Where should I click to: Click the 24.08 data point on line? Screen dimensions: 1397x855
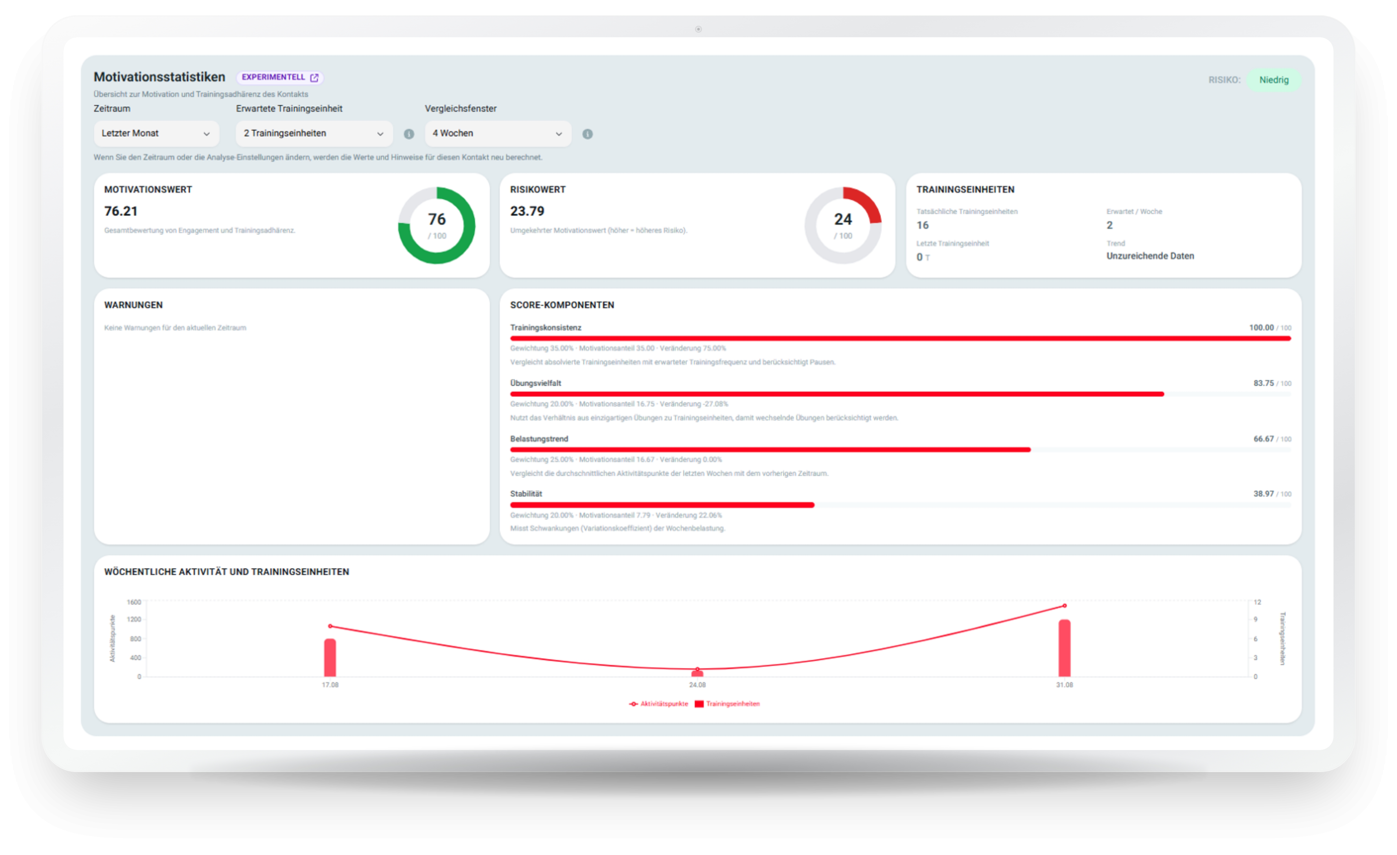[x=697, y=669]
